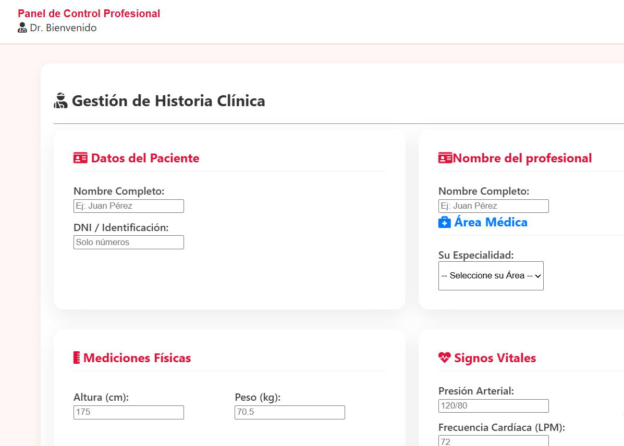Click the ruler icon beside Mediciones Físicas
Image resolution: width=624 pixels, height=446 pixels.
[x=77, y=358]
